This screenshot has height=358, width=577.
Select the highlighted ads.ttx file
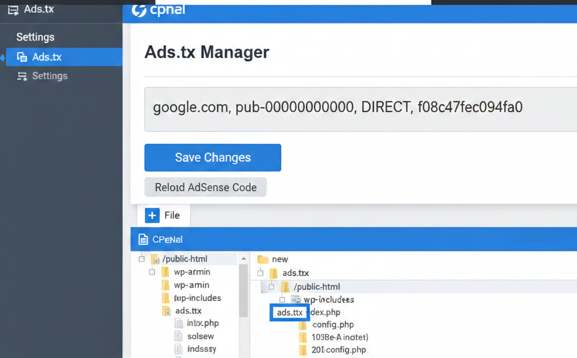pos(290,312)
